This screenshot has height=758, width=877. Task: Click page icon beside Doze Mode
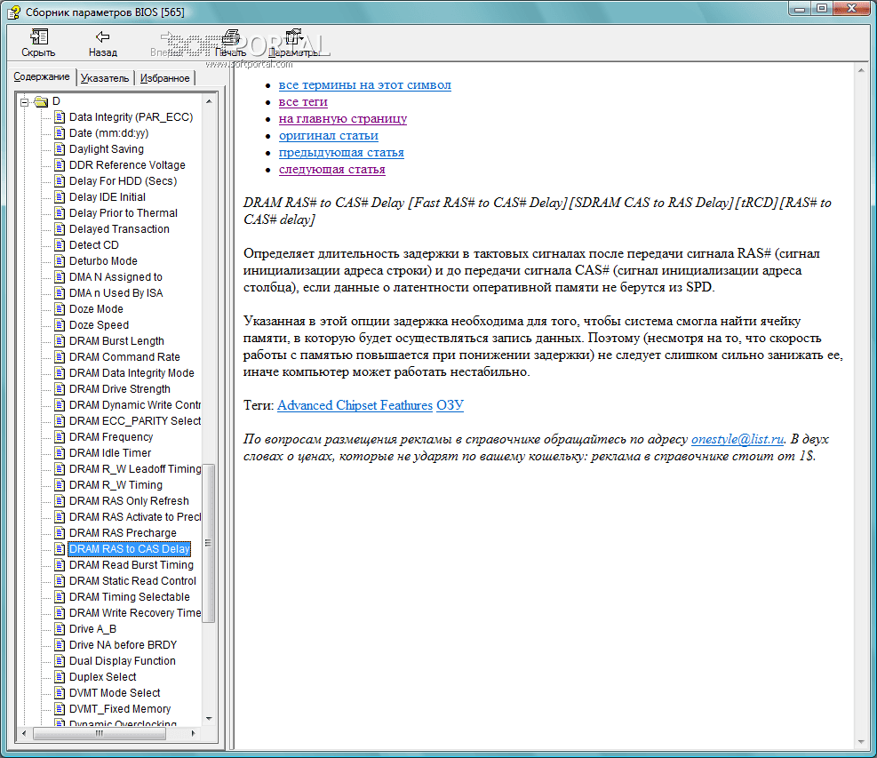(60, 309)
